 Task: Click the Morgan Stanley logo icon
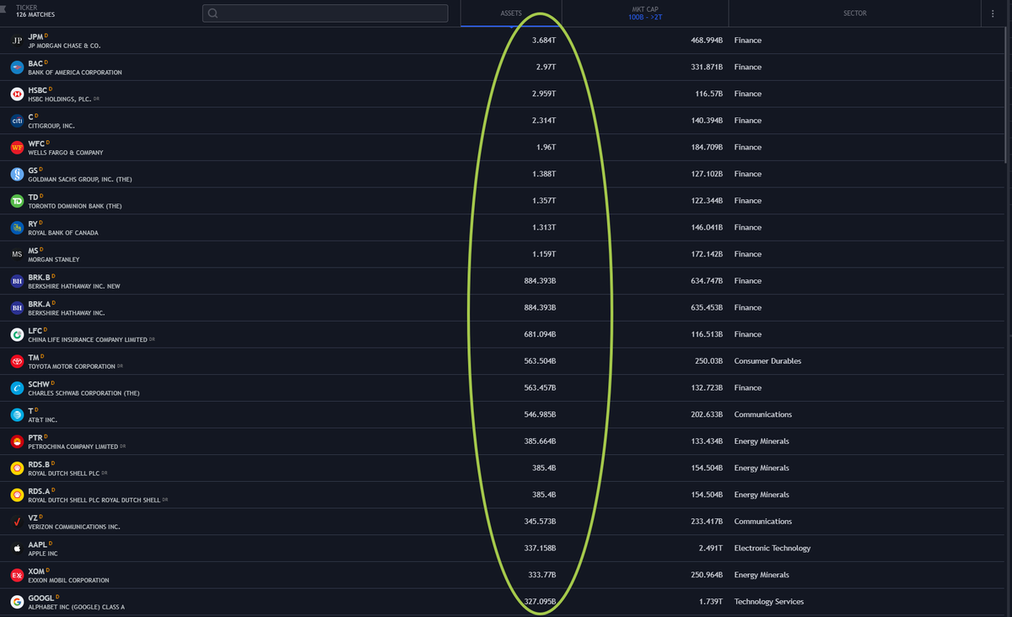(17, 254)
